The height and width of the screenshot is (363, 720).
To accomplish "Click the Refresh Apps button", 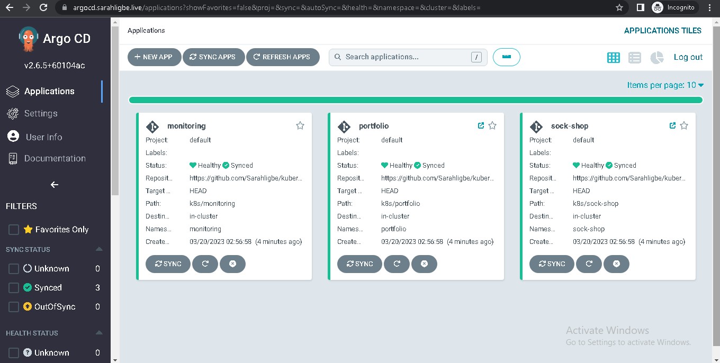I will coord(283,57).
